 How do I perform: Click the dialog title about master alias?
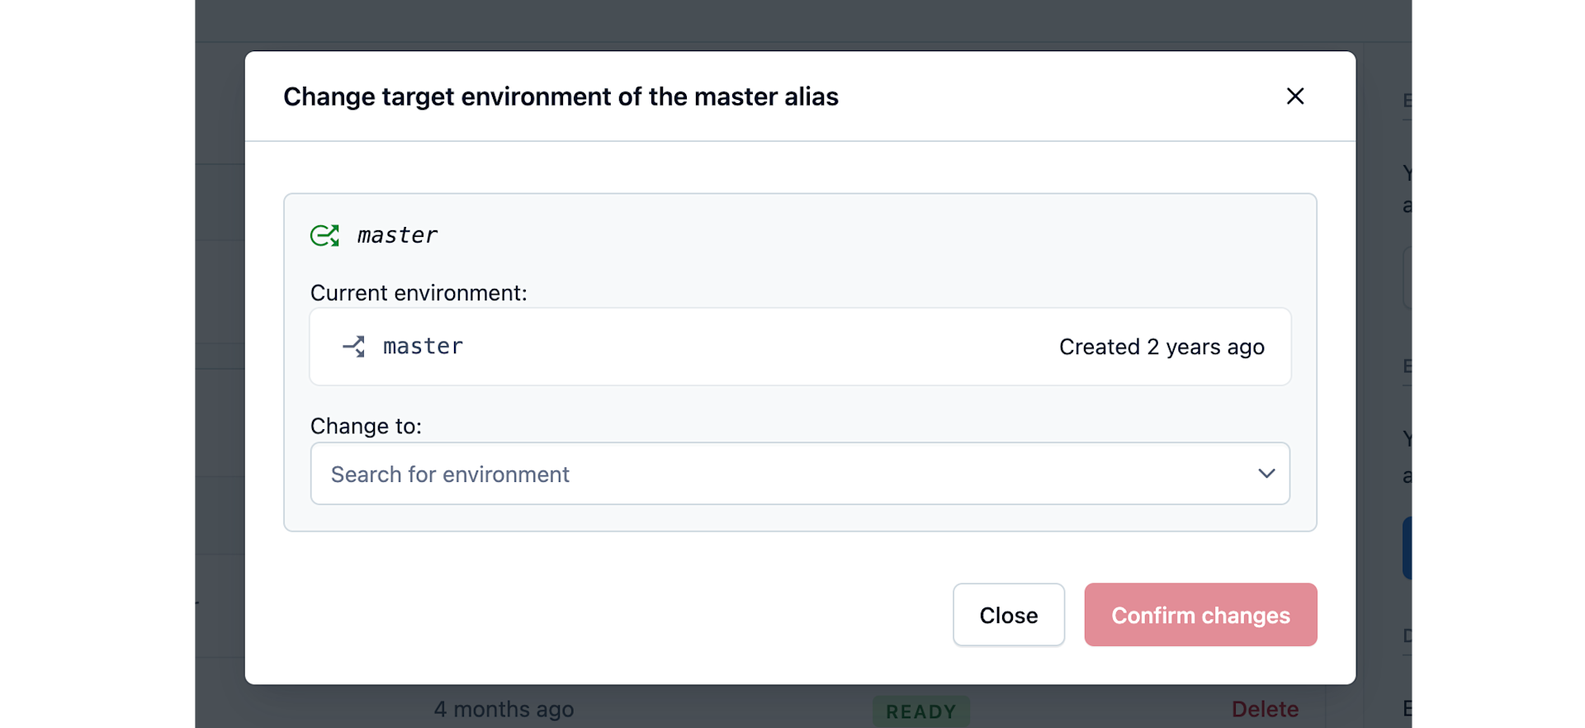(561, 97)
